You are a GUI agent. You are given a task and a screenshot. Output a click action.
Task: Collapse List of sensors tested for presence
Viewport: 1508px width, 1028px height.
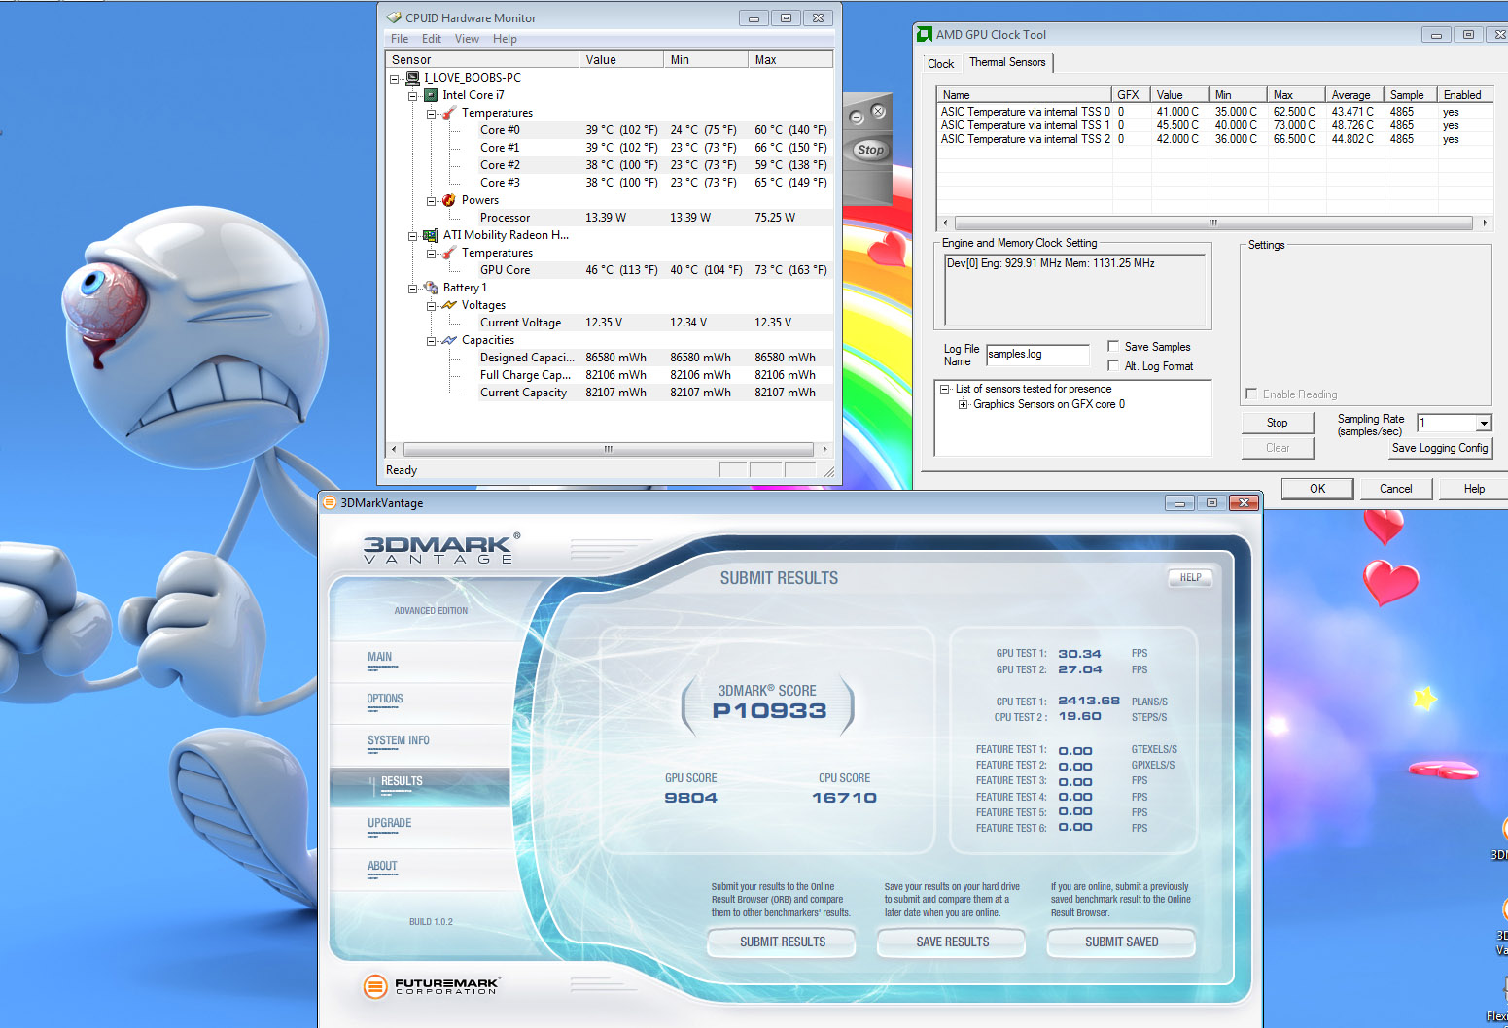pos(945,389)
